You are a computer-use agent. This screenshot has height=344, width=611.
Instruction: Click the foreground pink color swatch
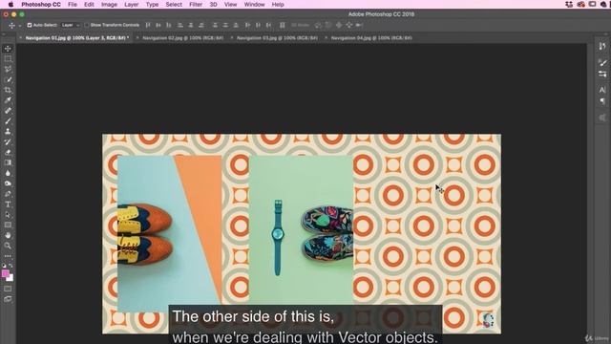6,274
